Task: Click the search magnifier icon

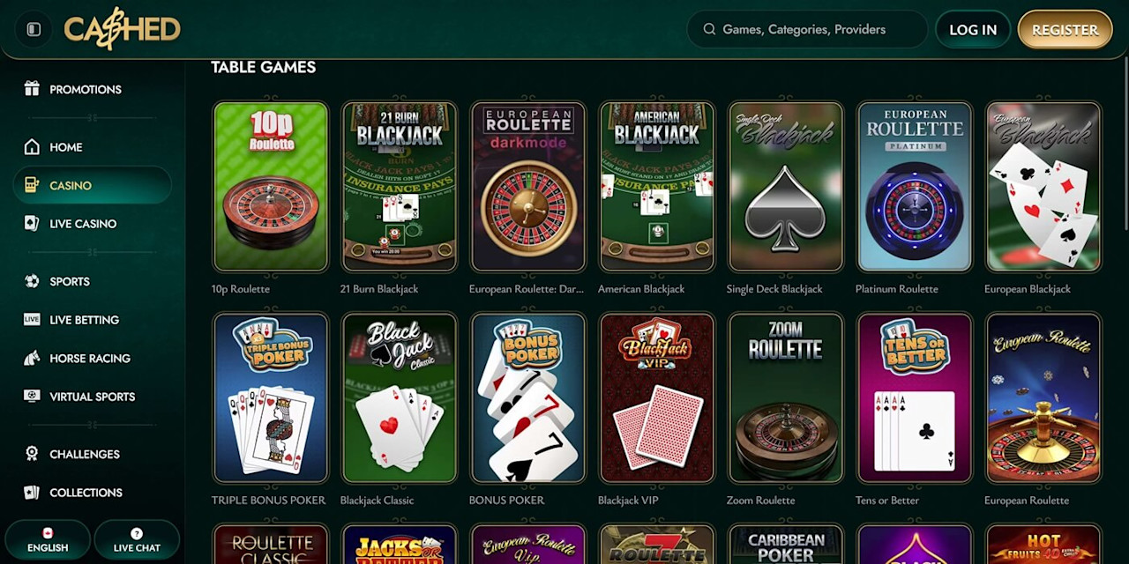Action: point(709,29)
